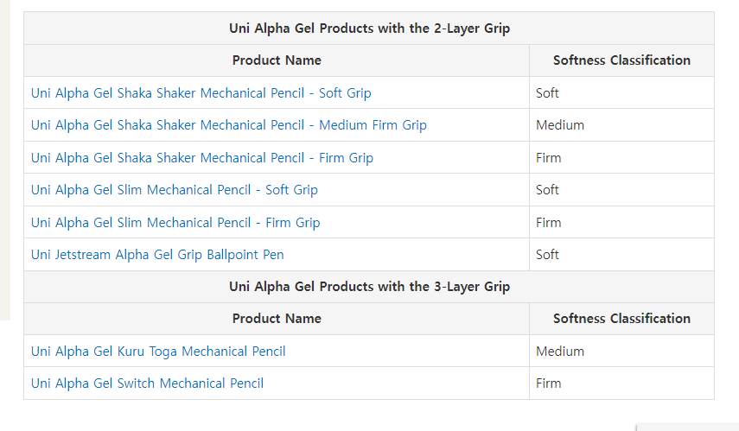The height and width of the screenshot is (431, 739).
Task: Click Product Name header under 3-Layer Grip
Action: (277, 319)
